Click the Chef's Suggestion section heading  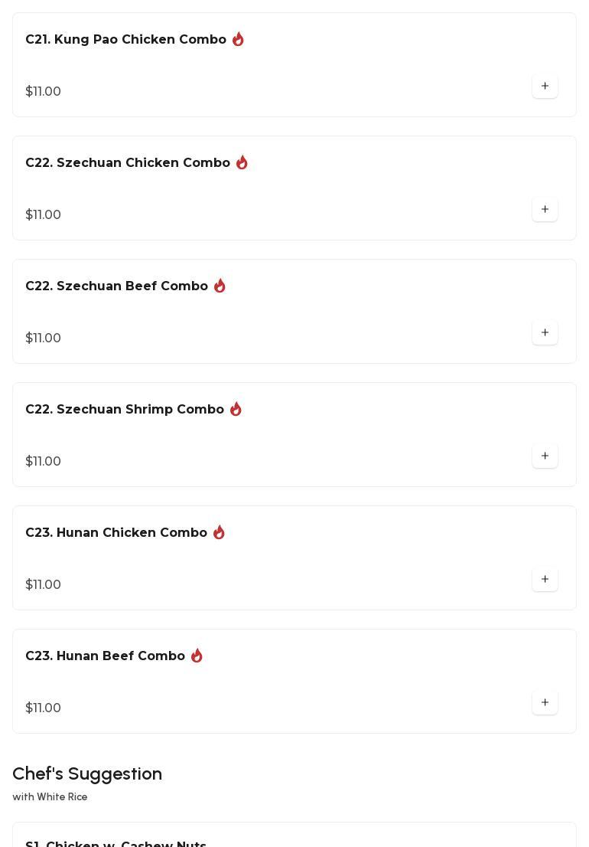tap(87, 773)
